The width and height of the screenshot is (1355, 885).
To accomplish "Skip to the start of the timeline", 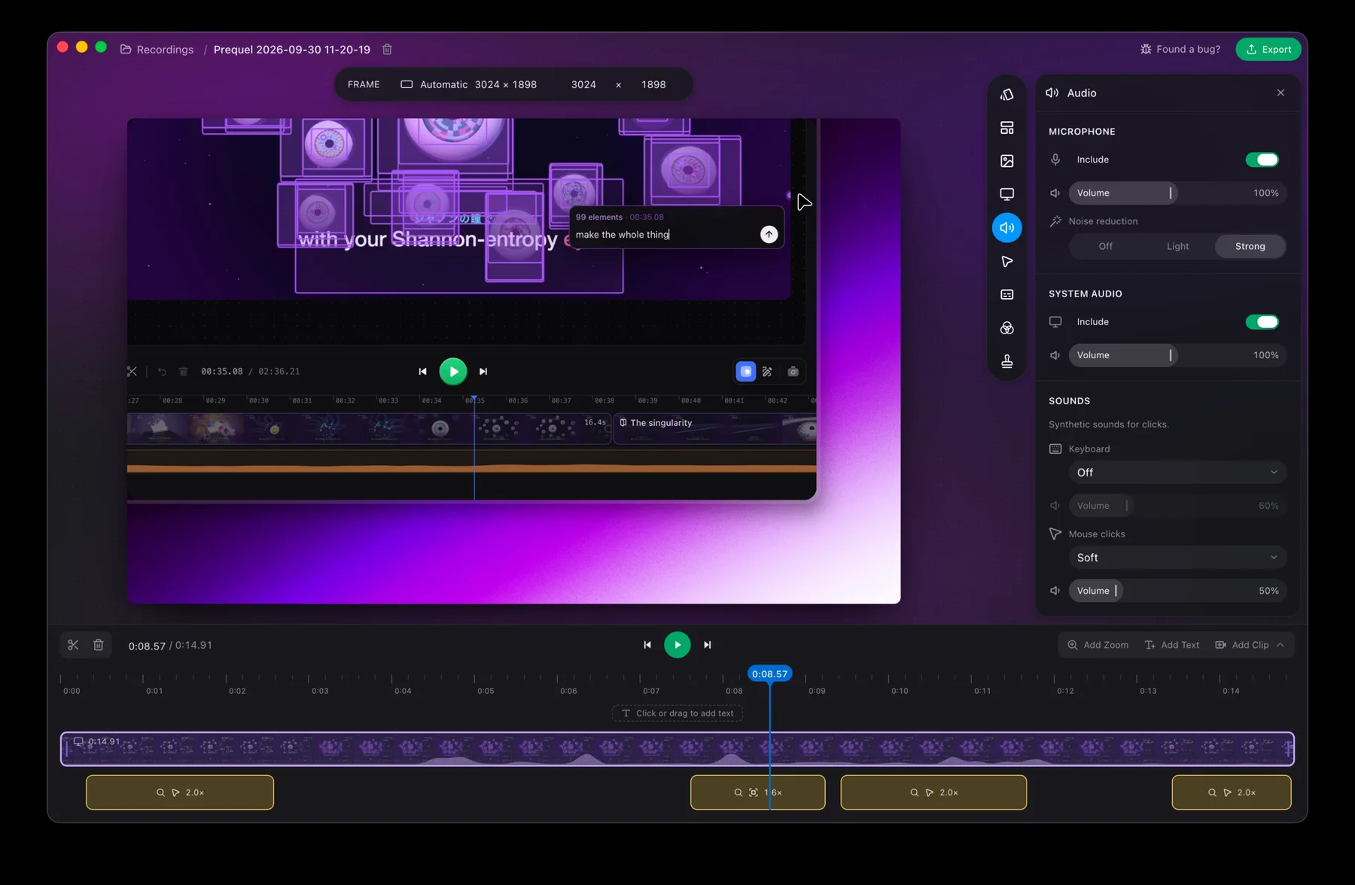I will point(647,645).
